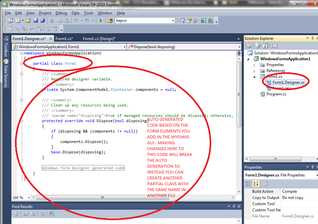Viewport: 318px width, 224px height.
Task: Click the Open File folder icon
Action: 28,21
